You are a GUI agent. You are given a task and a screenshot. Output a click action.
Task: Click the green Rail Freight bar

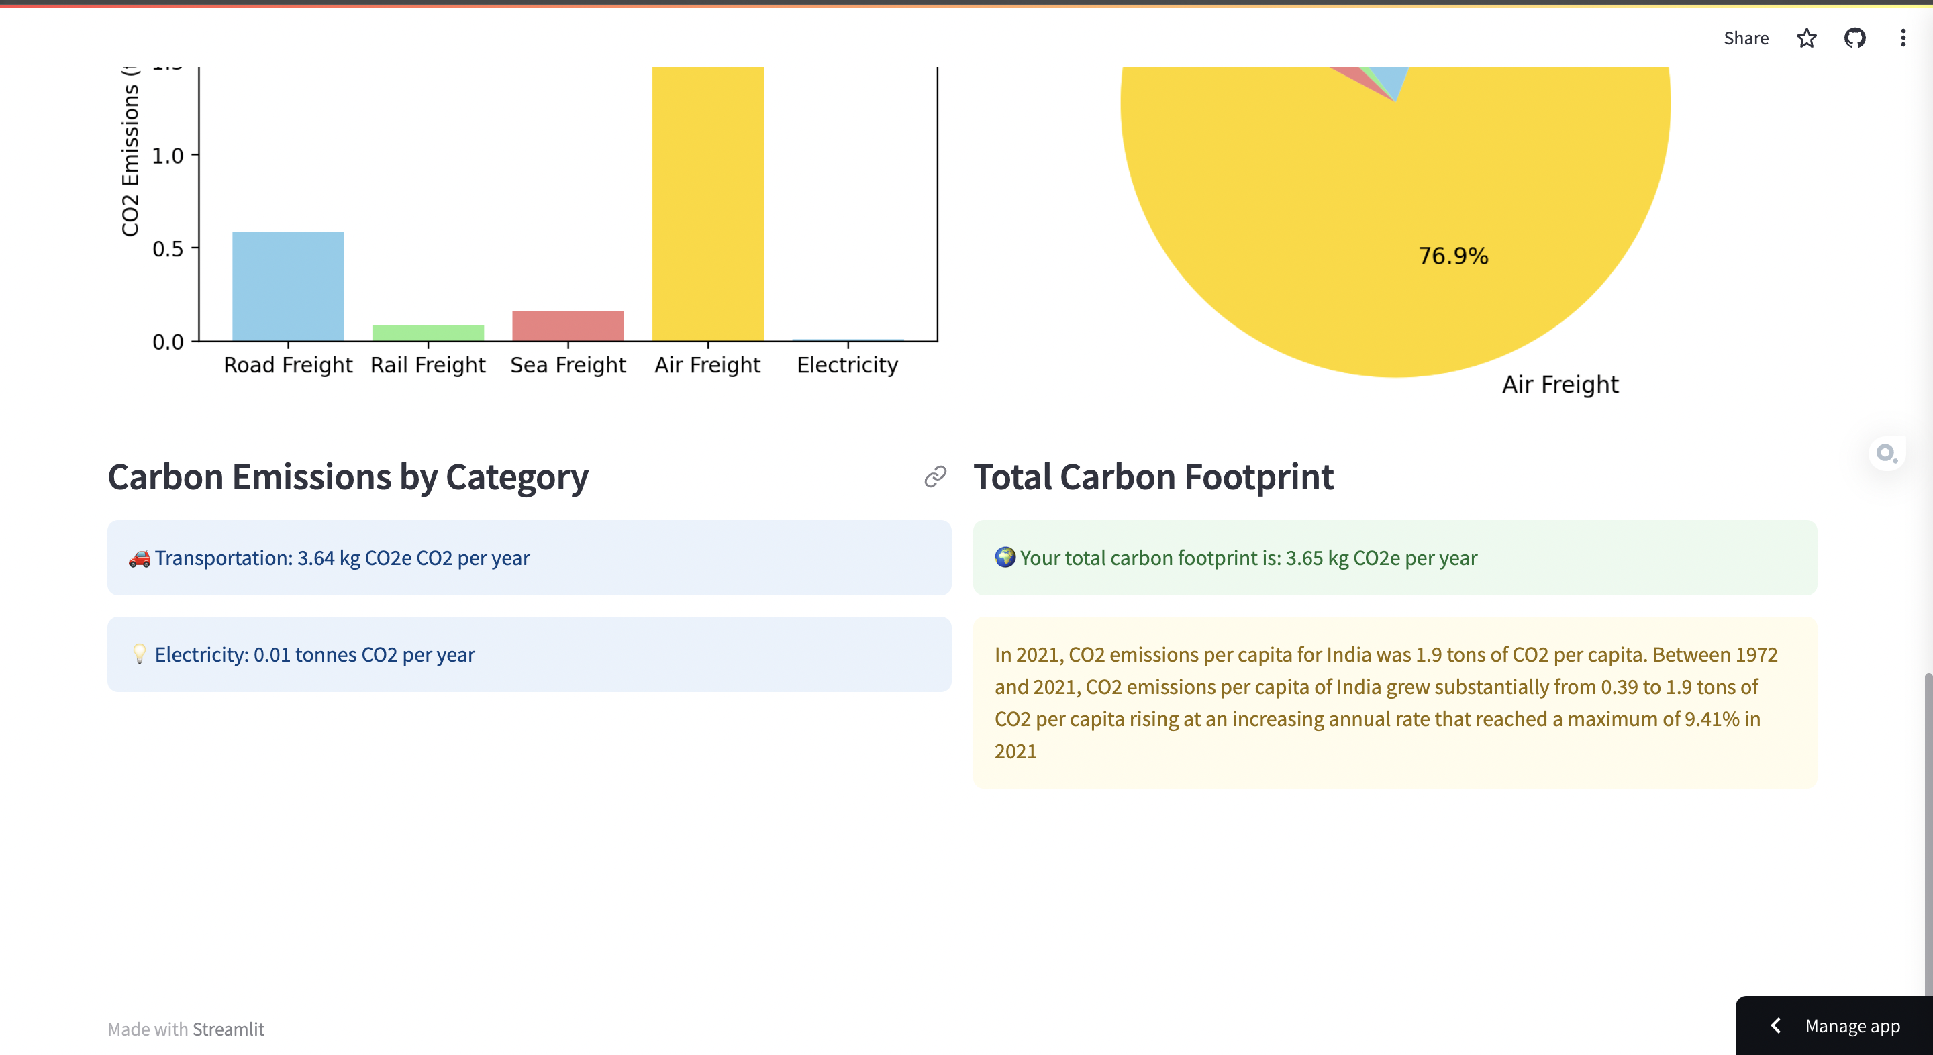pyautogui.click(x=428, y=332)
